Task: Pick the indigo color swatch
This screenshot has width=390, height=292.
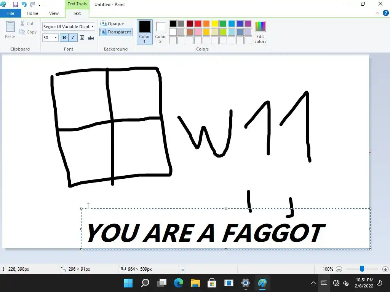Action: point(240,24)
